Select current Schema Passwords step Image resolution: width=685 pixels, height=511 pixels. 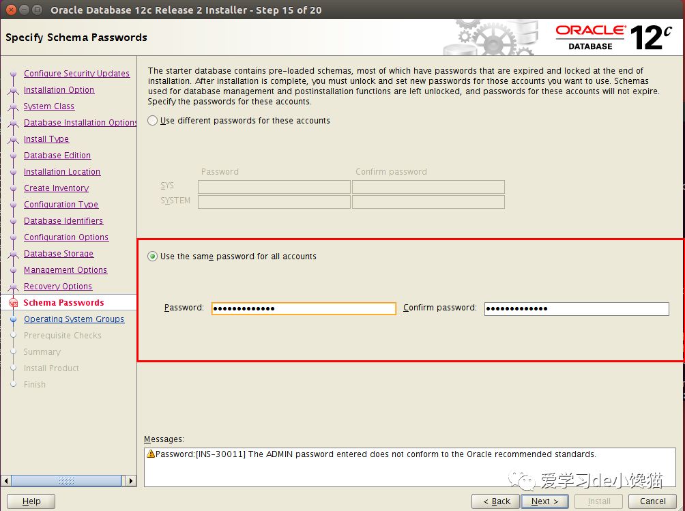pyautogui.click(x=63, y=303)
